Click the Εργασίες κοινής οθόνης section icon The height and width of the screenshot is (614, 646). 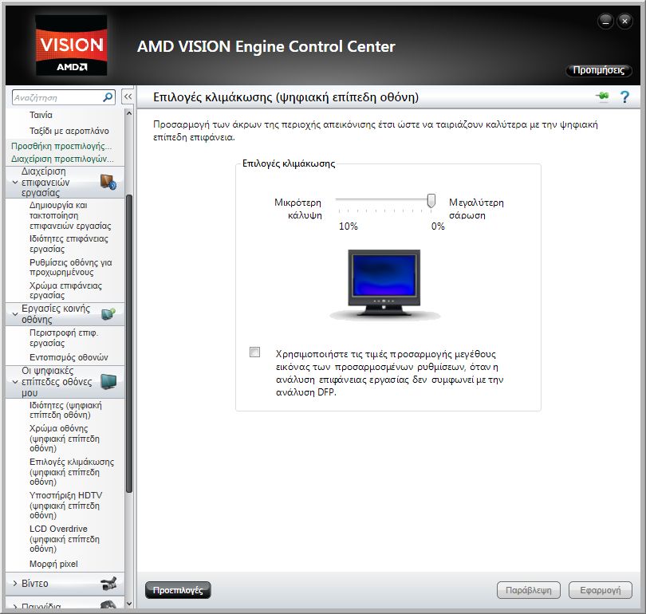[108, 314]
